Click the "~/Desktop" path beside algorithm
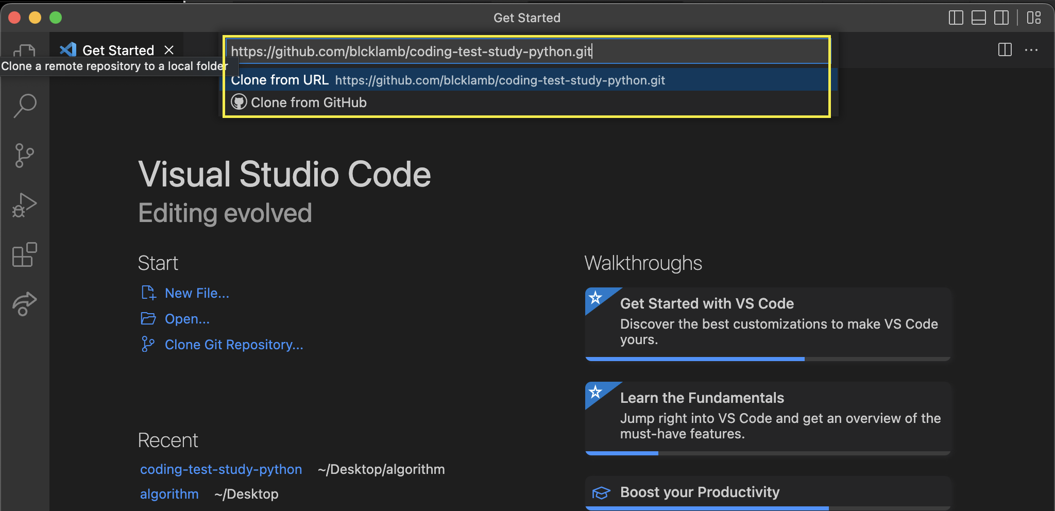Screen dimensions: 1055x511 [247, 494]
